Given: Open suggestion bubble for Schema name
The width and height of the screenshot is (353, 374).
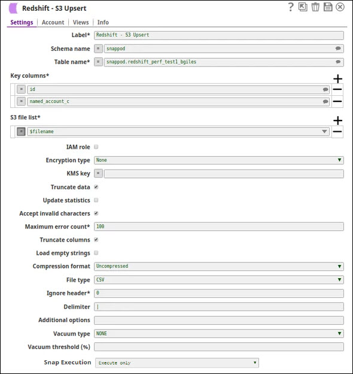Looking at the screenshot, I should tap(338, 49).
